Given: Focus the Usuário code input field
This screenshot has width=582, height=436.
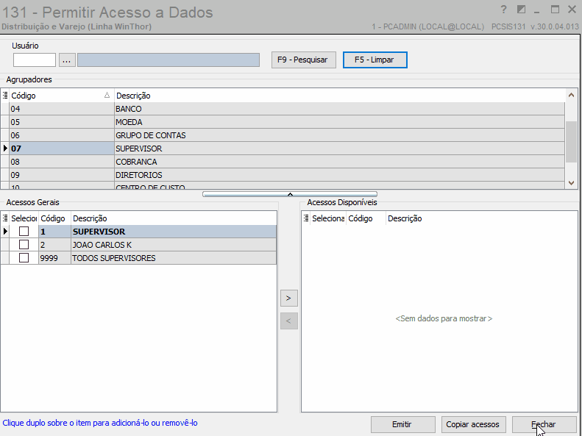Looking at the screenshot, I should tap(35, 60).
